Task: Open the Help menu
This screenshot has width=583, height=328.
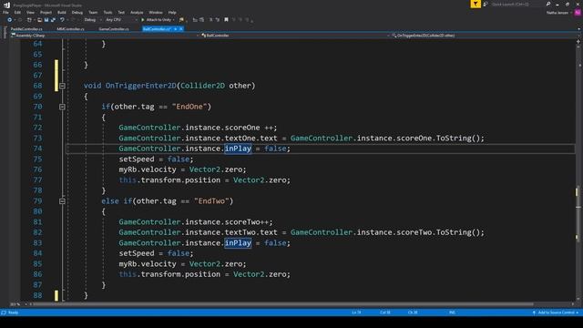Action: click(x=172, y=12)
